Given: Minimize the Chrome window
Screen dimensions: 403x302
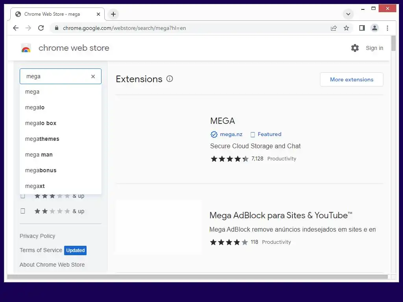Looking at the screenshot, I should point(362,9).
